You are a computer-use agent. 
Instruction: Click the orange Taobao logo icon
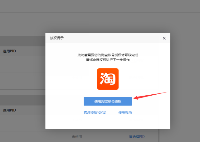tap(108, 79)
